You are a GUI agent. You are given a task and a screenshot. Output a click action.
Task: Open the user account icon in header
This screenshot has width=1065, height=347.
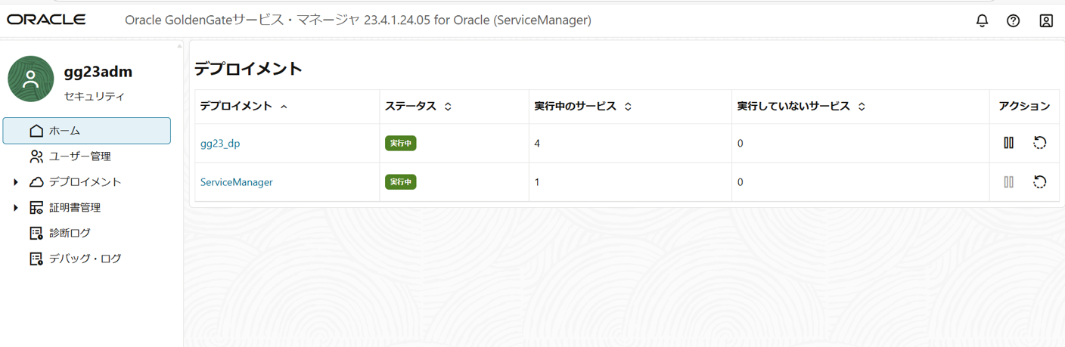(1046, 20)
